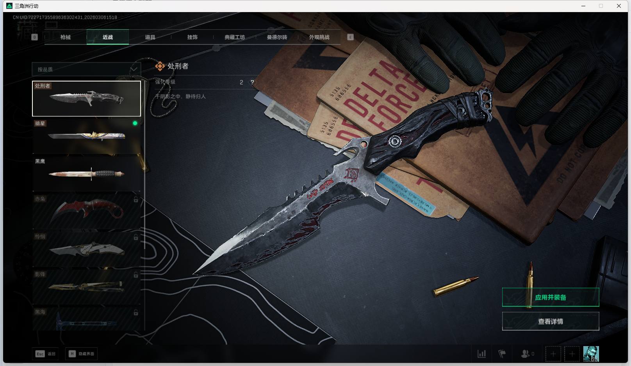This screenshot has height=366, width=631.
Task: Click the 应用并装备 button
Action: [551, 297]
